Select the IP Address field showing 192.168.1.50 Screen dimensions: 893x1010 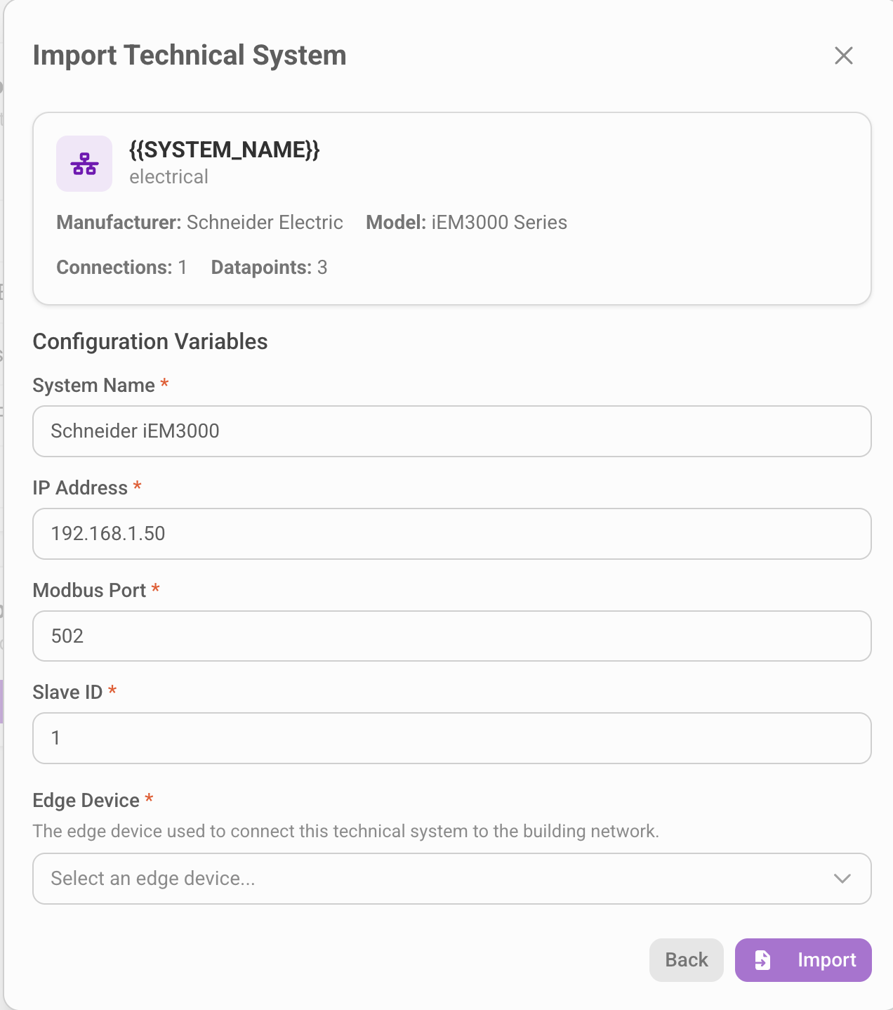(451, 534)
